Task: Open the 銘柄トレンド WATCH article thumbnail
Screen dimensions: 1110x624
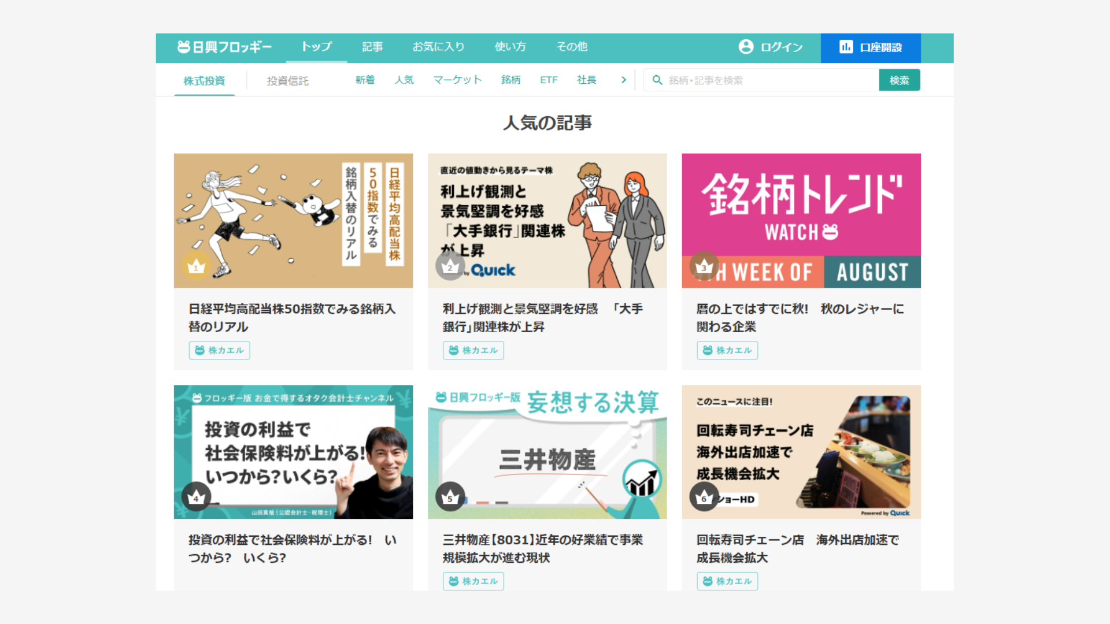Action: click(801, 220)
